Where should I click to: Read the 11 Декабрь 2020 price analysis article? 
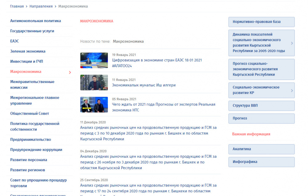[148, 133]
